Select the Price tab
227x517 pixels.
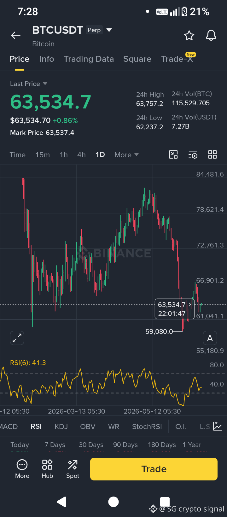click(x=20, y=59)
